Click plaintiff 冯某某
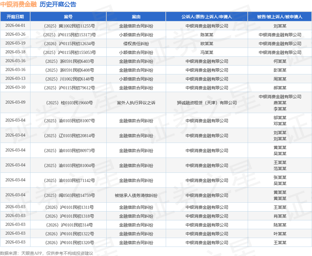The height and width of the screenshot is (256, 312). pyautogui.click(x=207, y=52)
